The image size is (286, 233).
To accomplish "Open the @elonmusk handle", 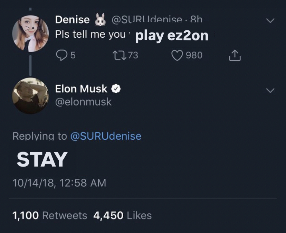I will click(83, 102).
